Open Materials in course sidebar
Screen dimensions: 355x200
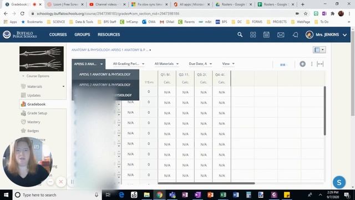pyautogui.click(x=34, y=87)
